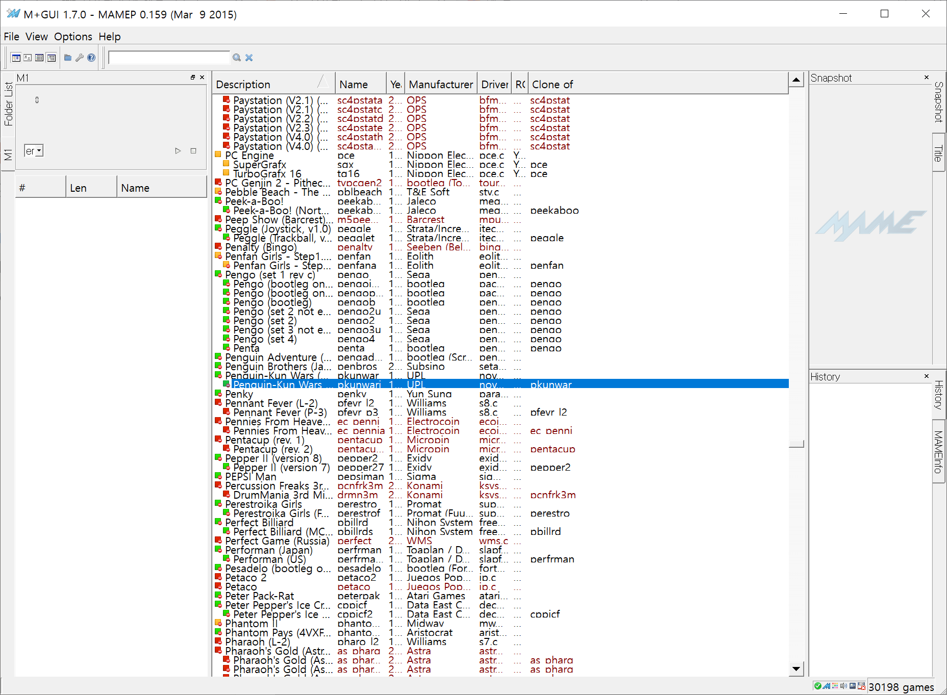Click the status icon on Penta row
947x695 pixels.
point(227,347)
